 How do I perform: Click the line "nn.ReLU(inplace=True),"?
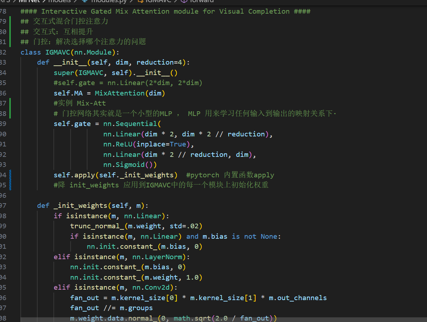pos(149,144)
